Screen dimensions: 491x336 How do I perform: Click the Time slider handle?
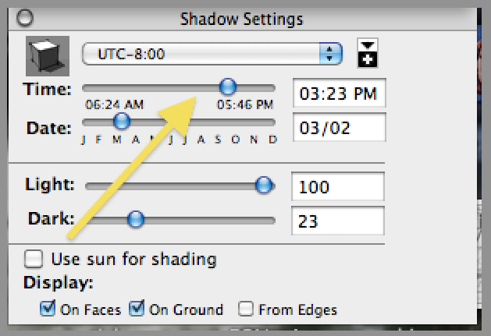tap(227, 86)
